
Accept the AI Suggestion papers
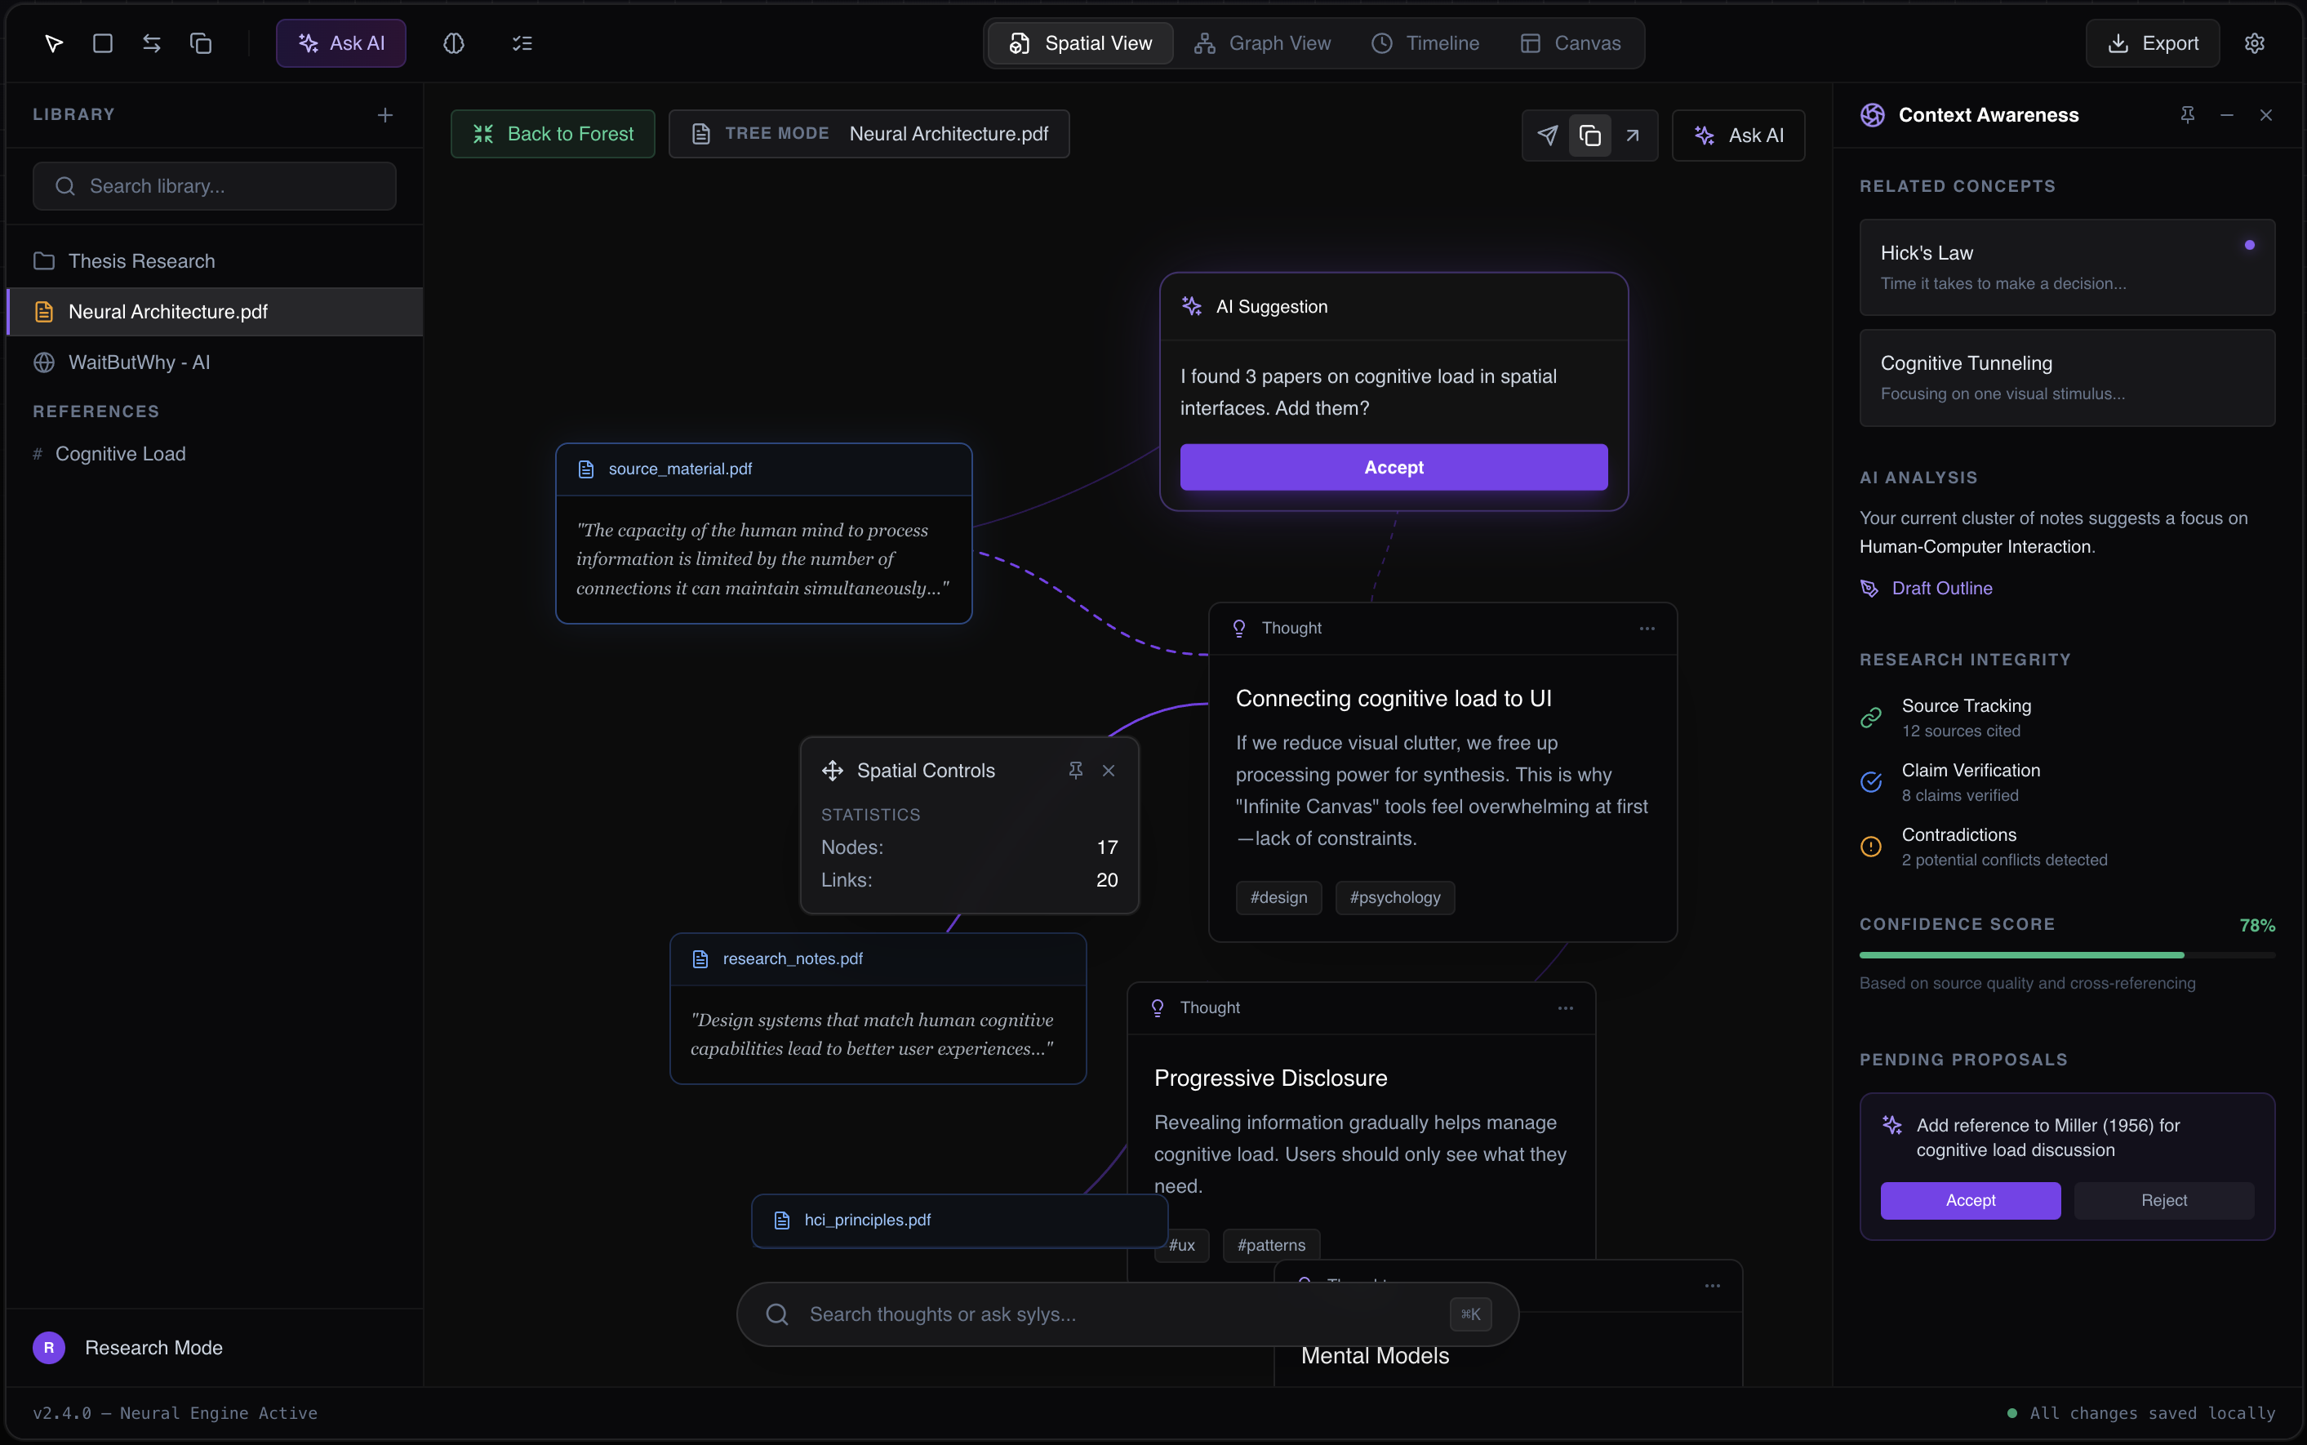(x=1393, y=467)
